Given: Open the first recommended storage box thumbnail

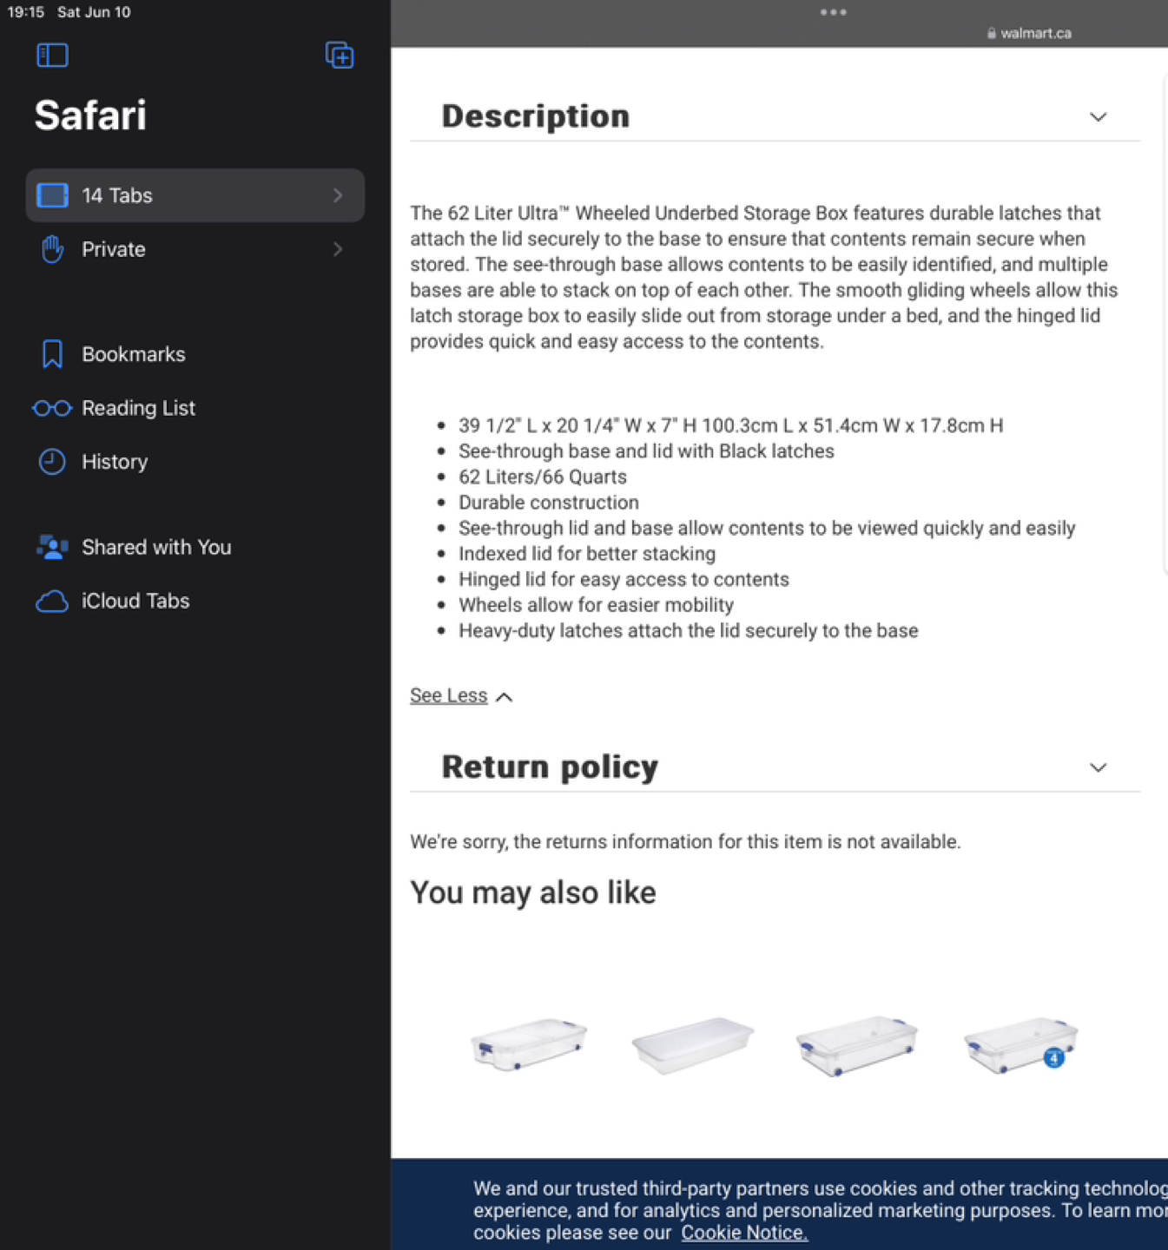Looking at the screenshot, I should (x=529, y=1044).
